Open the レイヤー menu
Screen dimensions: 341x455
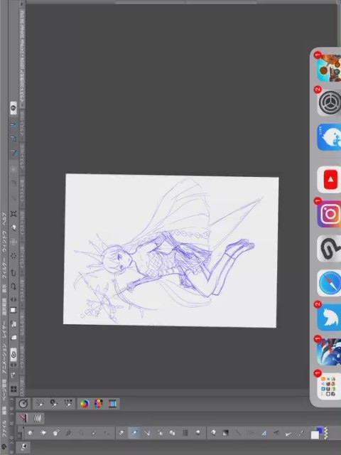coord(4,328)
